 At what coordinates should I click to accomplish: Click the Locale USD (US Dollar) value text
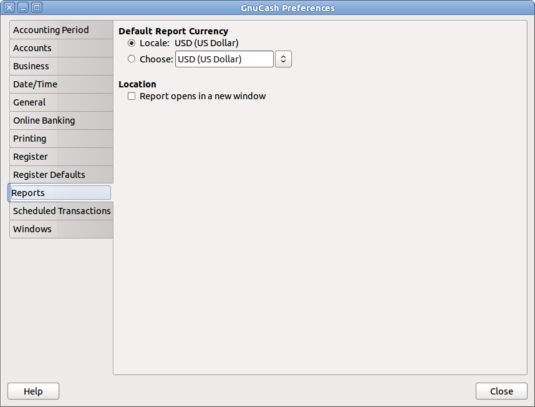(x=206, y=43)
